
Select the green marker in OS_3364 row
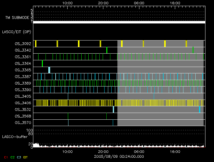coord(42,63)
